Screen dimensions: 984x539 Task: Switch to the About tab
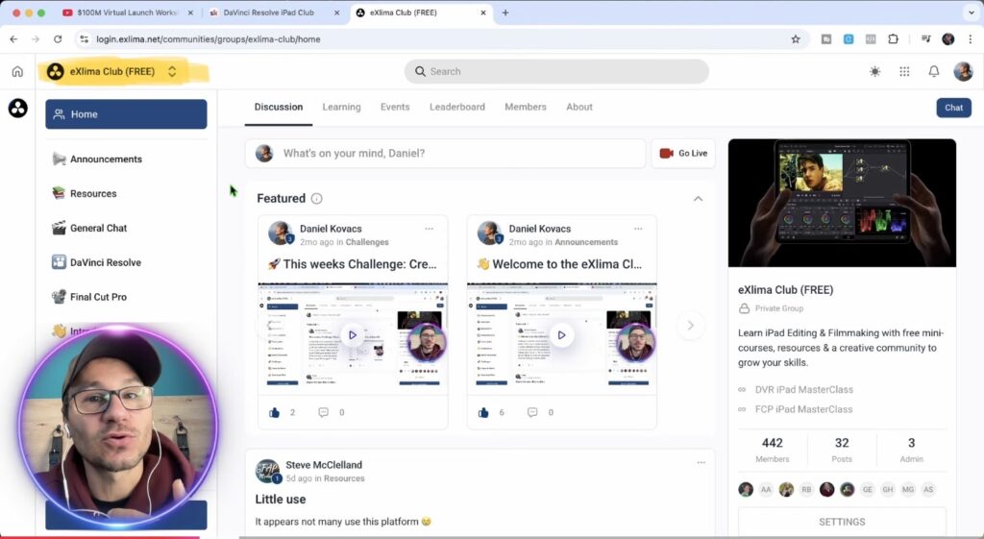579,107
